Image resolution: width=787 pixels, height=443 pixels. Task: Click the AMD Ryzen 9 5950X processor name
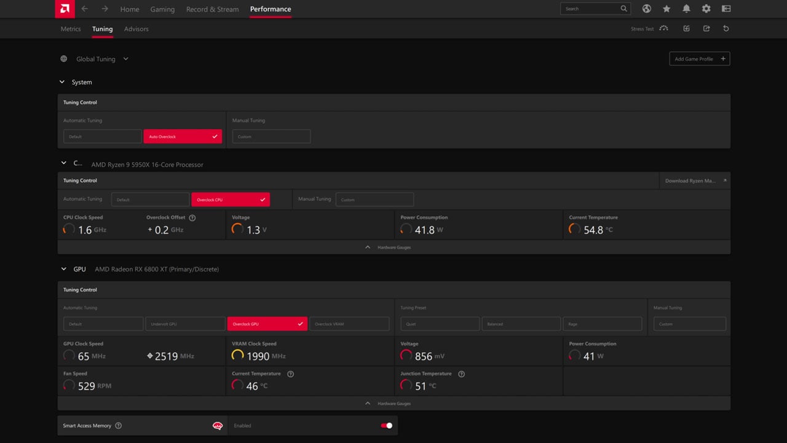coord(147,165)
